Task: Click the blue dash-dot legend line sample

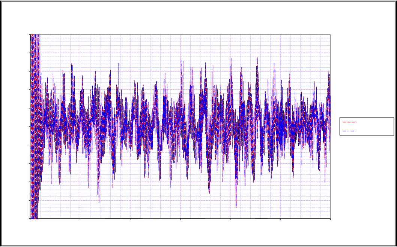Action: 350,131
